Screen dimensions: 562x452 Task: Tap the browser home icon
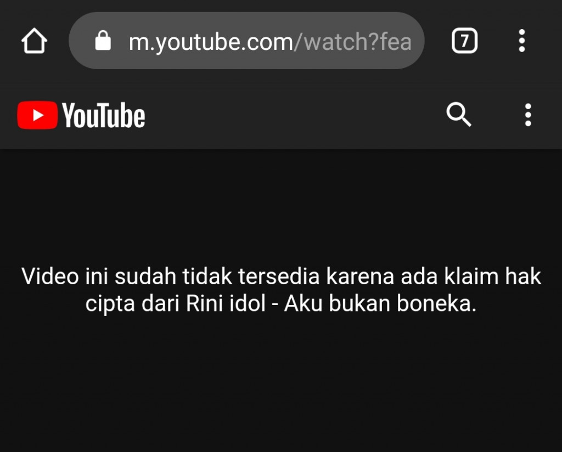pyautogui.click(x=34, y=41)
